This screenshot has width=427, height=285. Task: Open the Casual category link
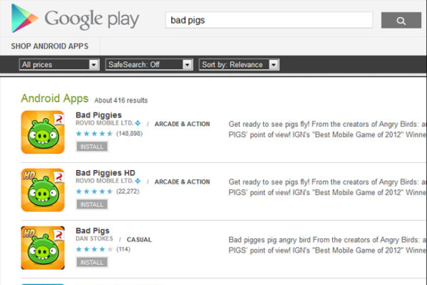tap(139, 240)
